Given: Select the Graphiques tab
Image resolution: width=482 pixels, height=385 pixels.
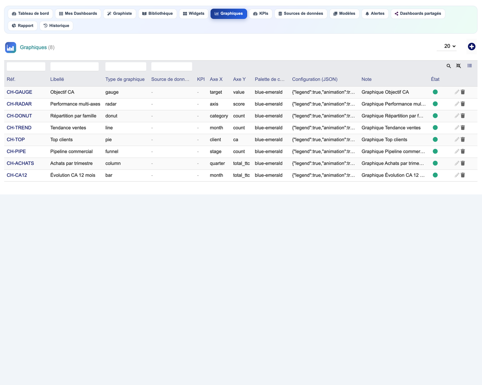Looking at the screenshot, I should pos(229,14).
